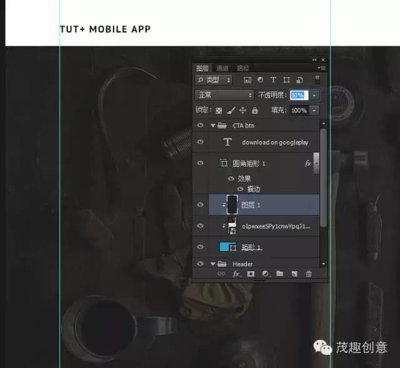
Task: Select the 图层 1 thumbnail
Action: point(232,205)
